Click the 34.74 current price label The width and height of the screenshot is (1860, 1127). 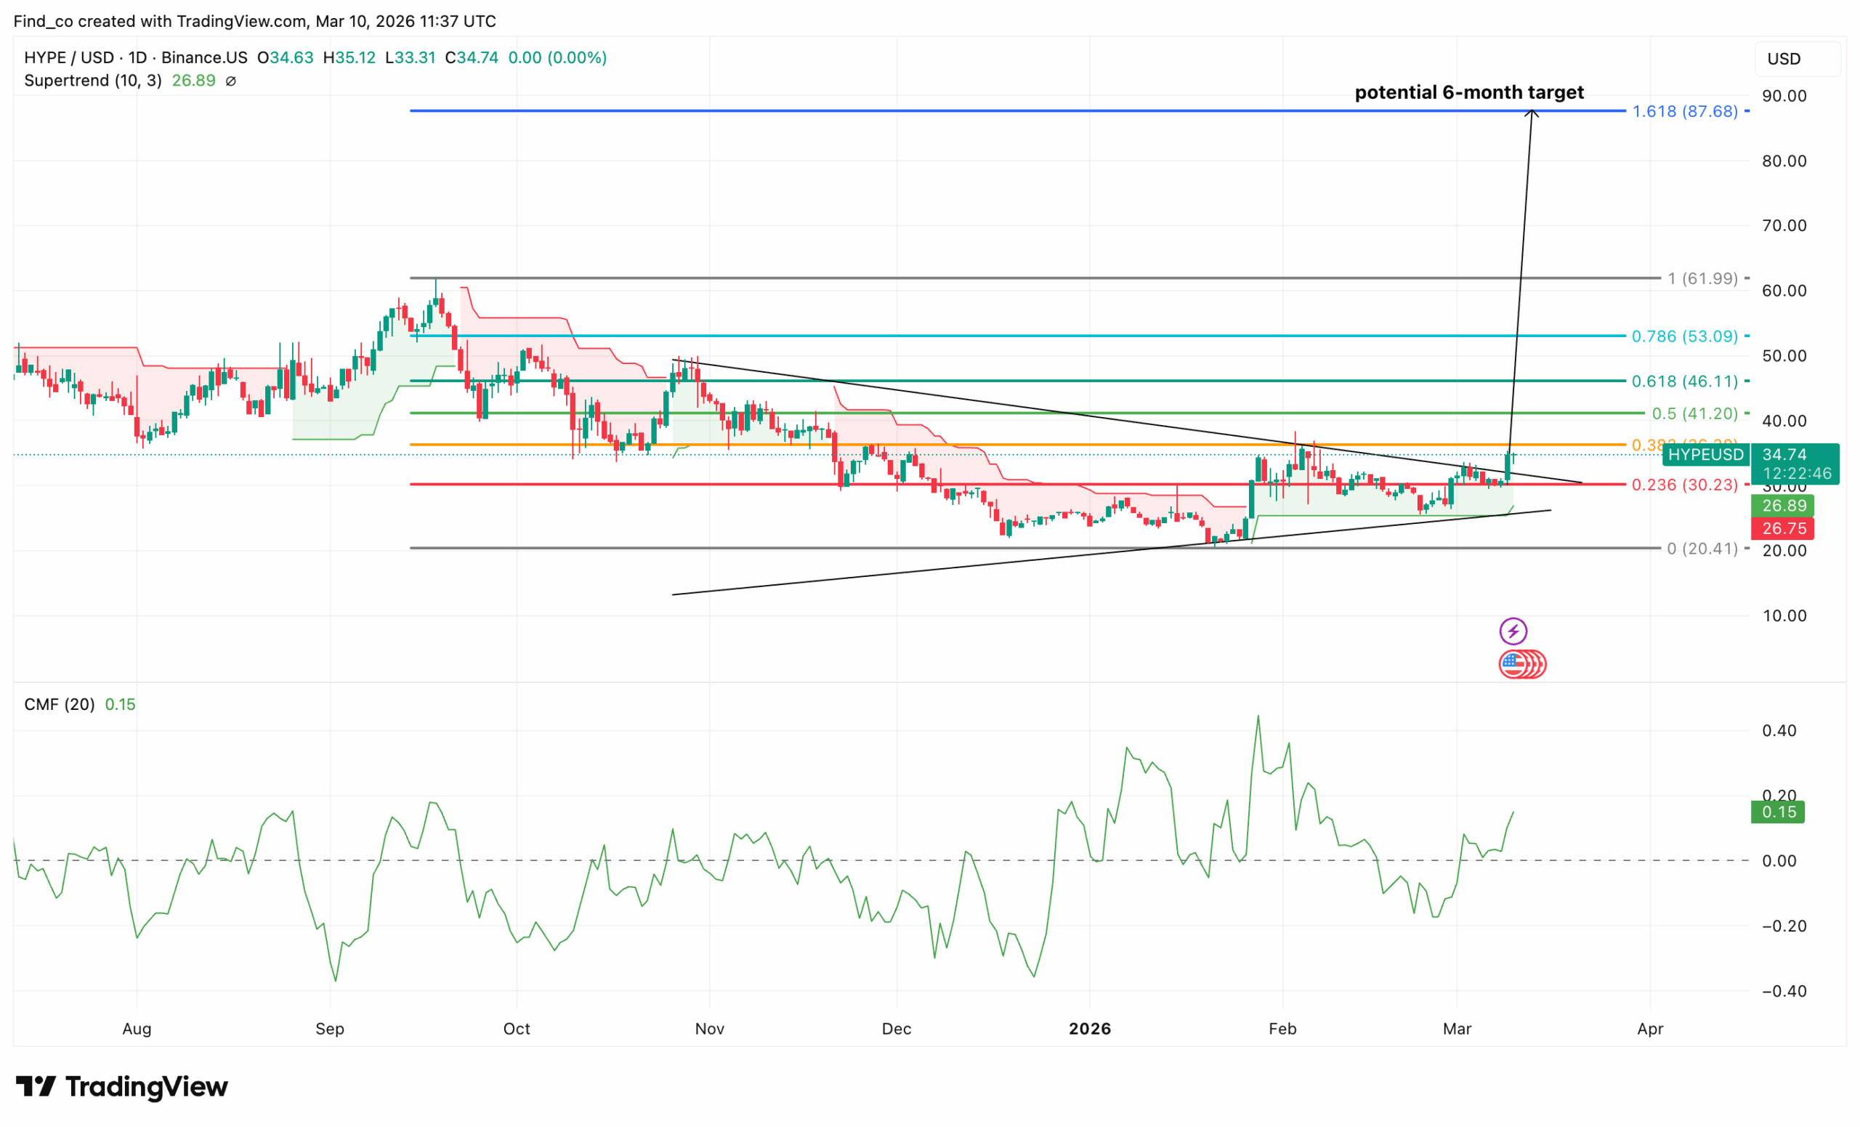tap(1784, 454)
